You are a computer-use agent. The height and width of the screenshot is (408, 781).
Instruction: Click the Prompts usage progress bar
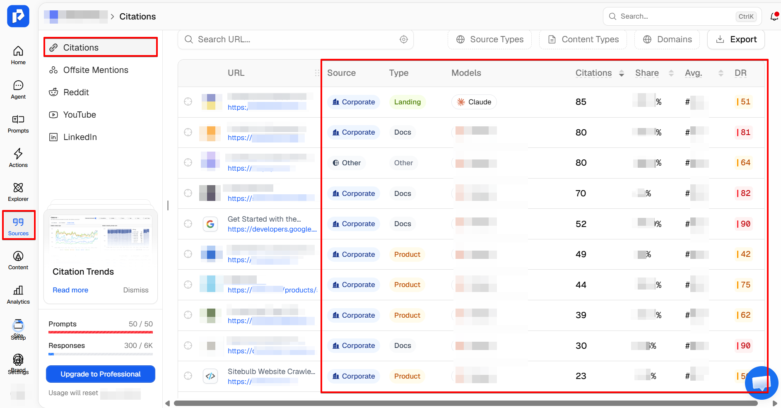click(x=101, y=332)
